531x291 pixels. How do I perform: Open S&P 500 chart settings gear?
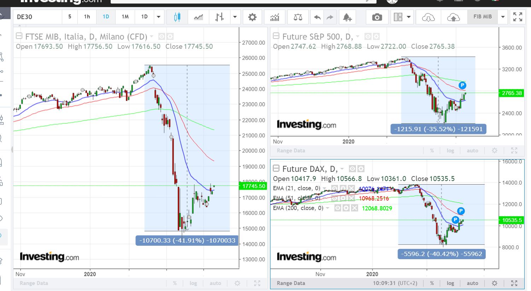(376, 36)
